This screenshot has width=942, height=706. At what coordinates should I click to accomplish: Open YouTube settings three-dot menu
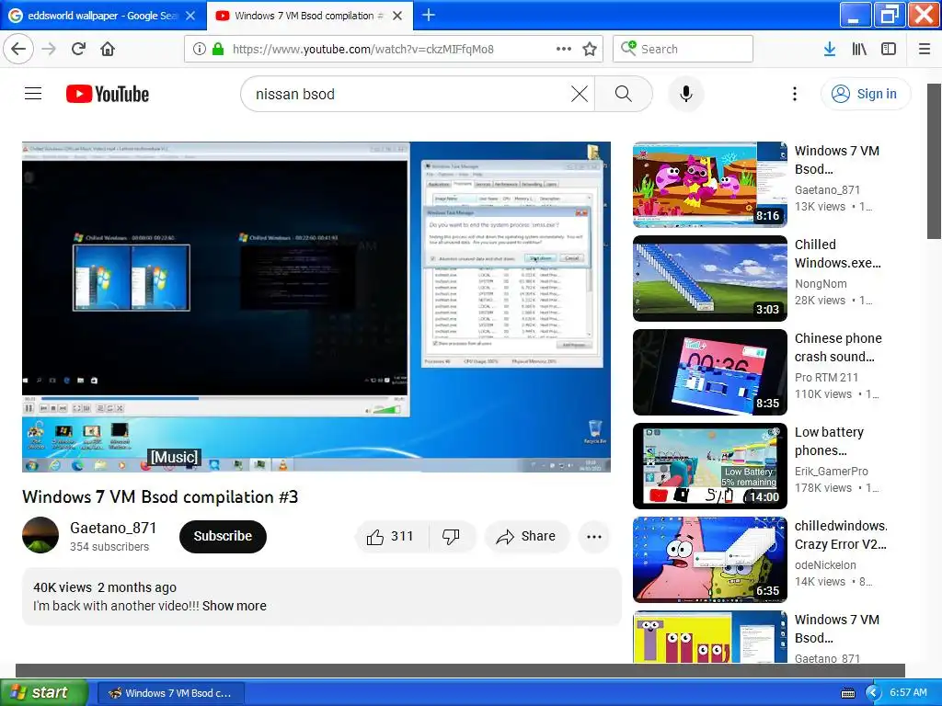[x=795, y=94]
